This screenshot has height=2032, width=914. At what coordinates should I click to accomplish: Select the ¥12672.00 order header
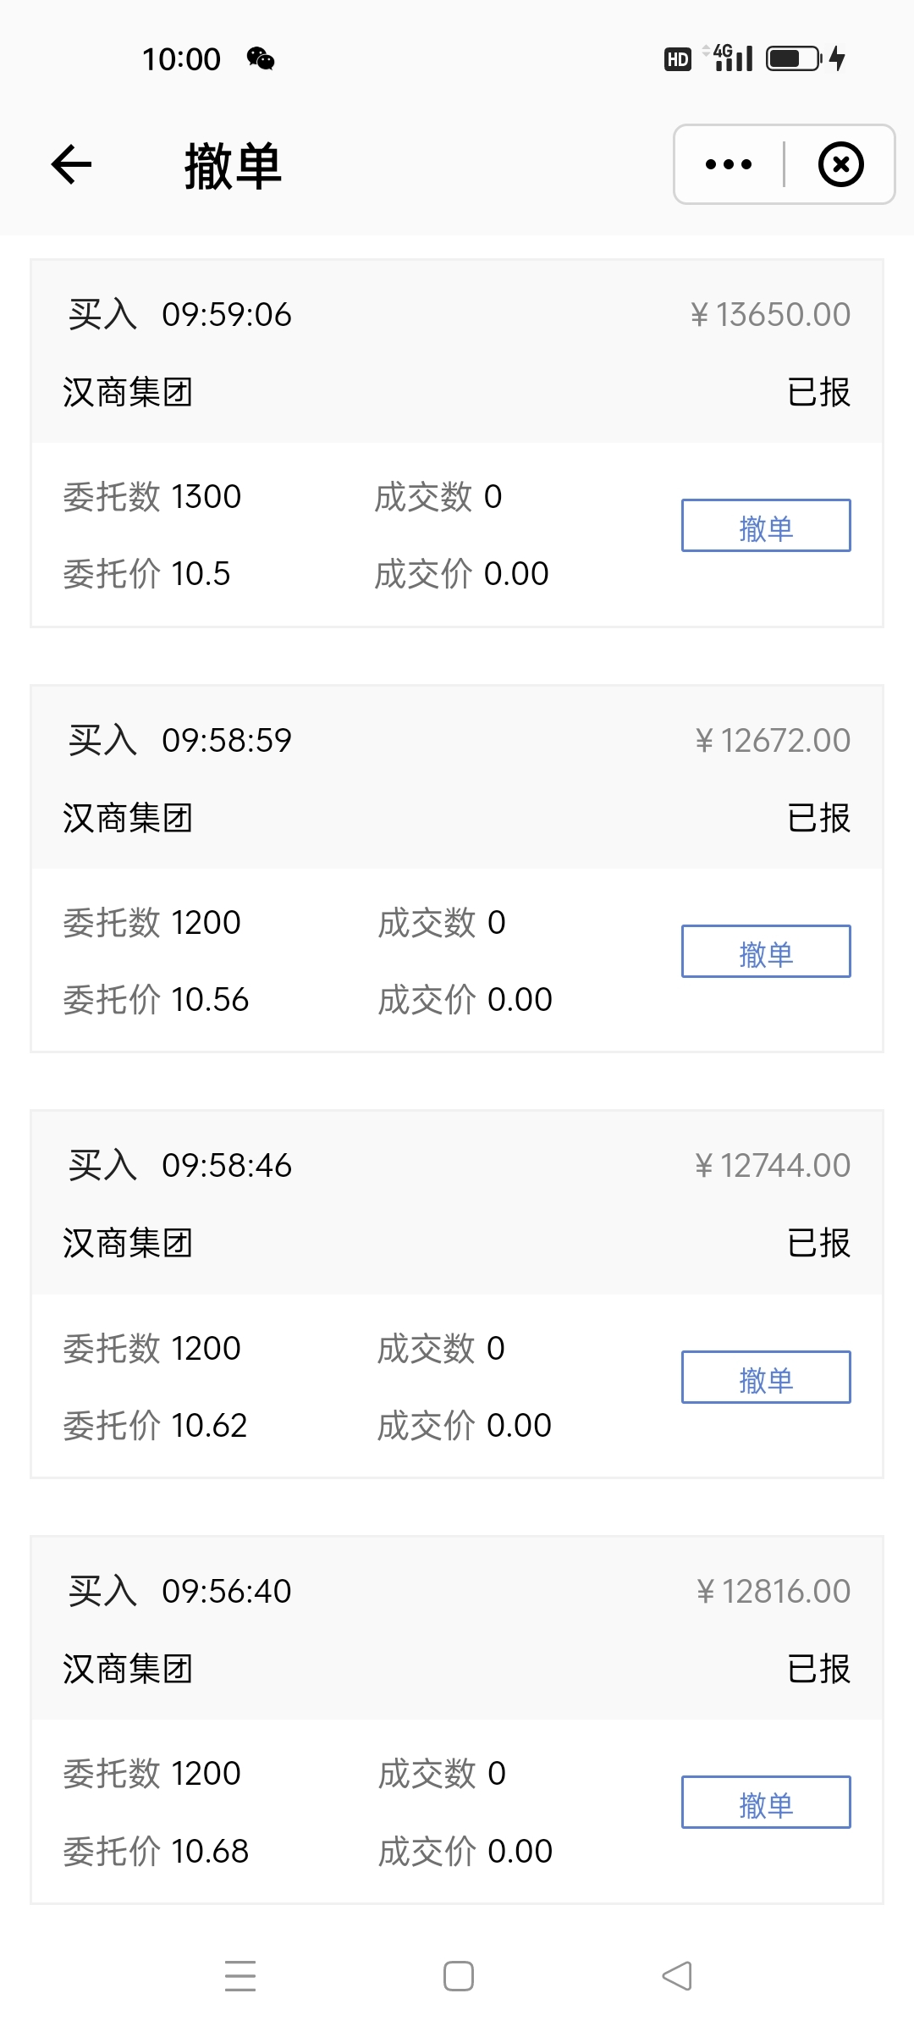[457, 778]
